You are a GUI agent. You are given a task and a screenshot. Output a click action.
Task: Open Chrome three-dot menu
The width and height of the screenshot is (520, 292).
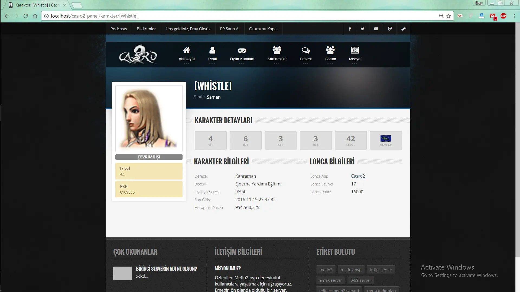click(x=514, y=16)
